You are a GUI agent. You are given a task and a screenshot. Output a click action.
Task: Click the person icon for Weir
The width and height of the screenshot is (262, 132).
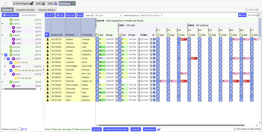tap(48, 100)
